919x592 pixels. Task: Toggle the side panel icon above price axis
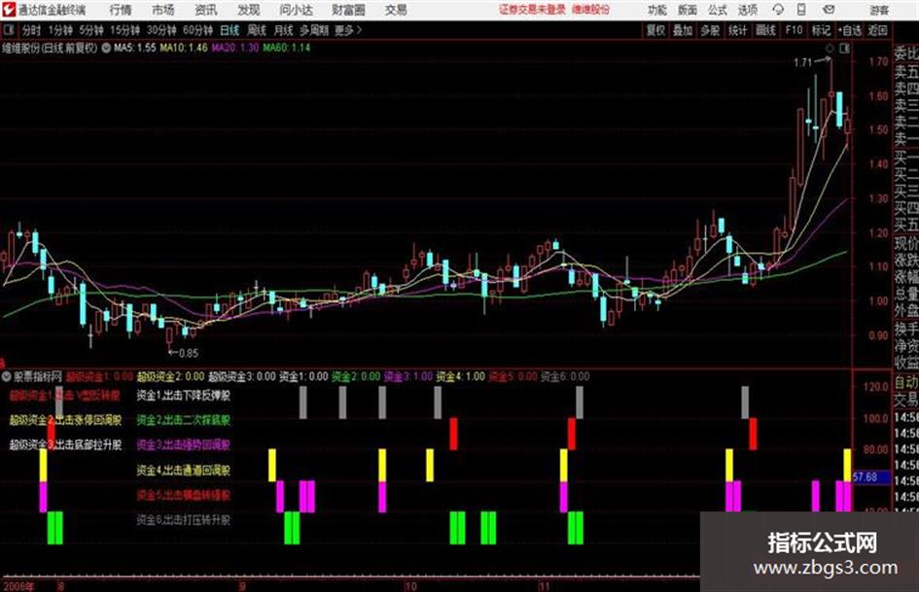(844, 49)
